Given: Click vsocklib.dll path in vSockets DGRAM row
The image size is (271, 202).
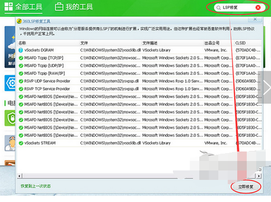Looking at the screenshot, I should point(110,50).
